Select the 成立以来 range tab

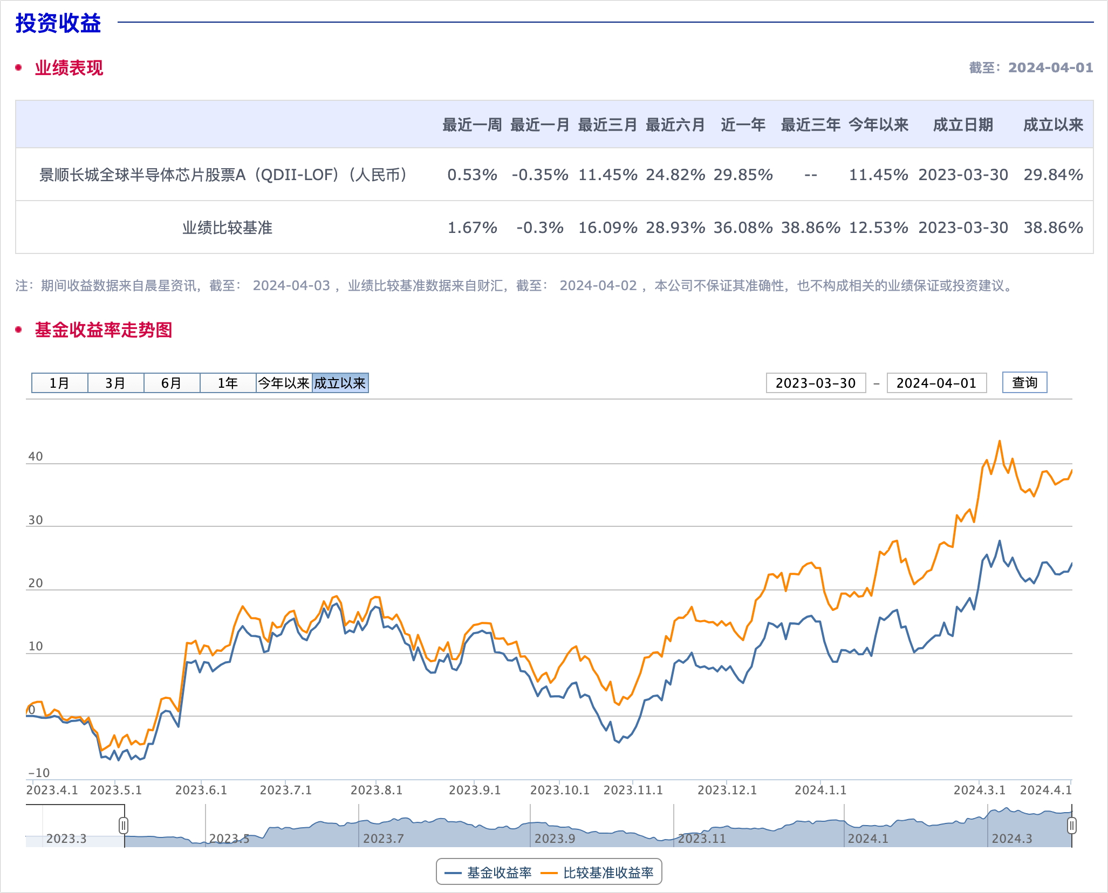(340, 383)
